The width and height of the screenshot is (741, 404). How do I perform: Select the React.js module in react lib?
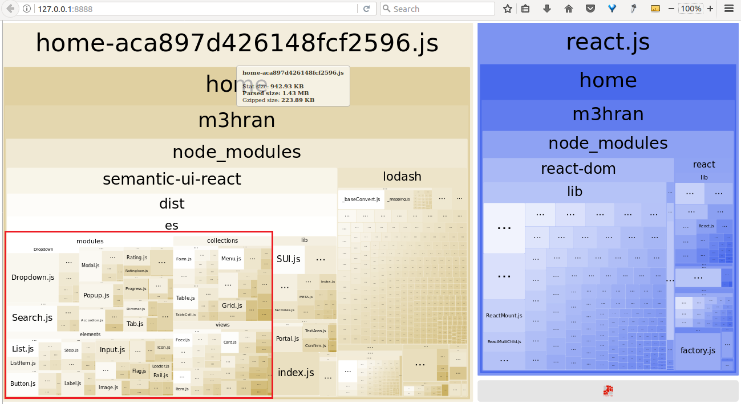[x=706, y=226]
